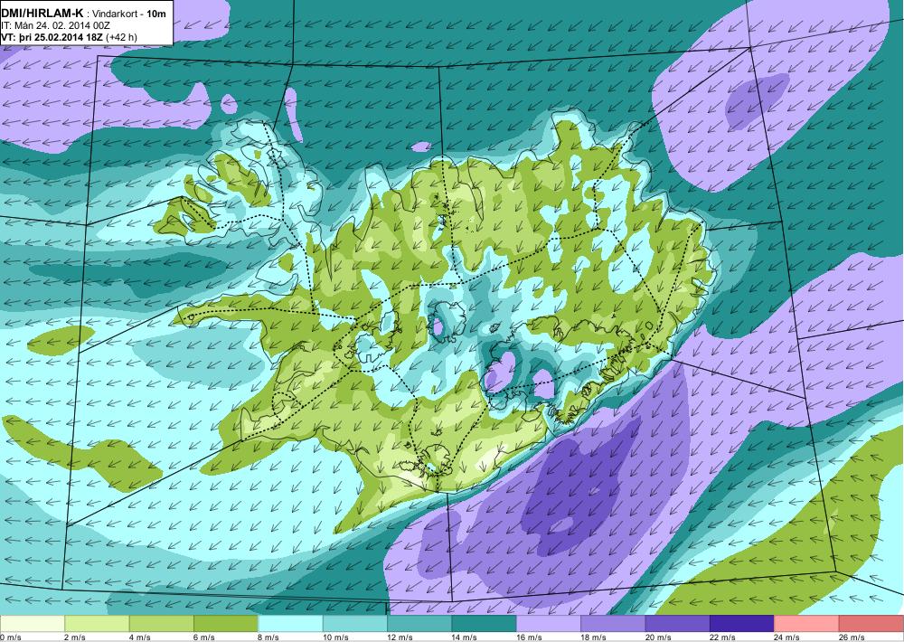The height and width of the screenshot is (642, 904).
Task: Click the legend swatch between 12 and 14 m/s
Action: click(419, 624)
